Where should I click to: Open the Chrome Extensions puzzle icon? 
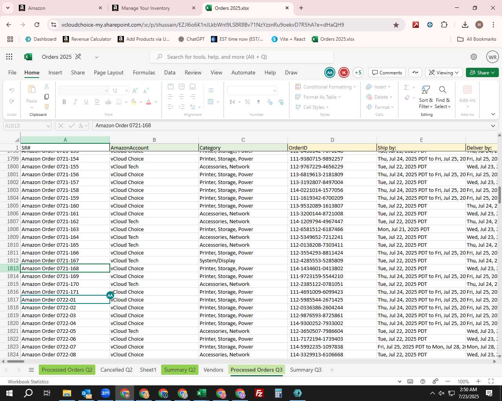(444, 25)
